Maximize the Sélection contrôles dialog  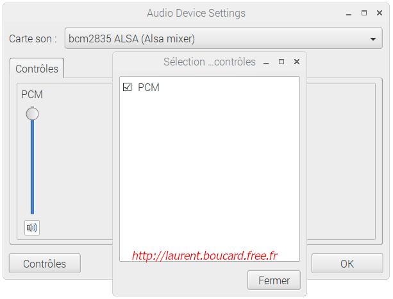click(x=281, y=62)
